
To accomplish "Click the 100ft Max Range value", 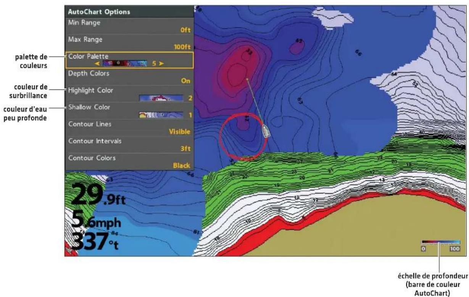I will pos(182,48).
